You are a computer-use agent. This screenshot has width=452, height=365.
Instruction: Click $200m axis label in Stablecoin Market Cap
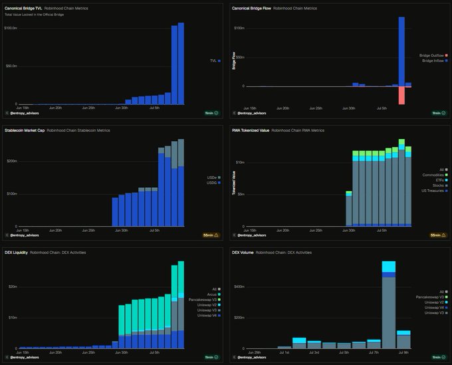12,161
